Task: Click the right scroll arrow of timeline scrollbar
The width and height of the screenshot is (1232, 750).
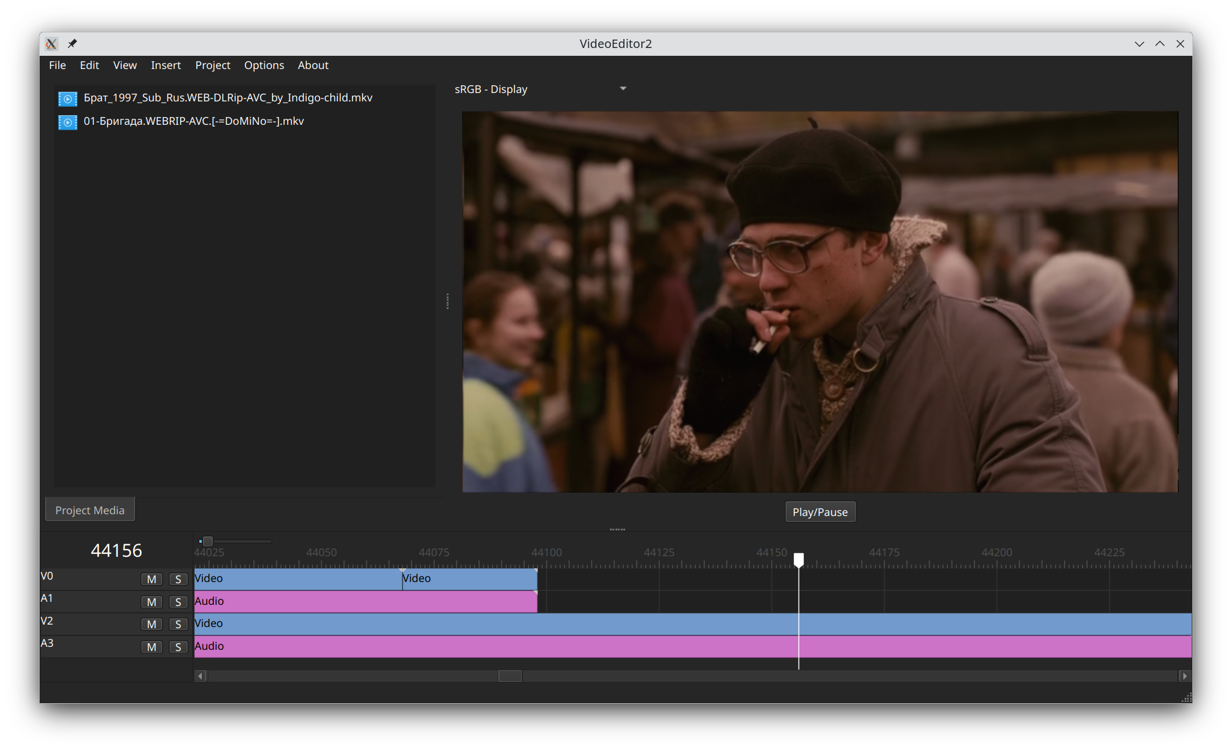Action: 1185,676
